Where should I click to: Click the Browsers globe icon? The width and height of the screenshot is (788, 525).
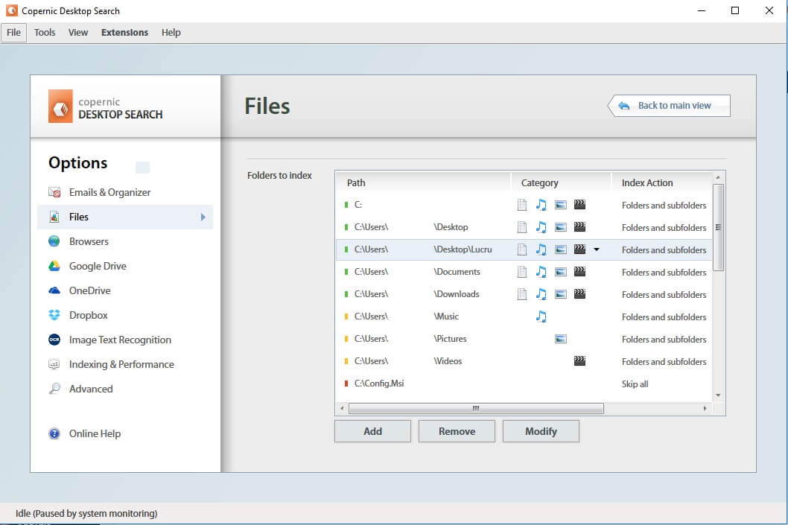(54, 241)
